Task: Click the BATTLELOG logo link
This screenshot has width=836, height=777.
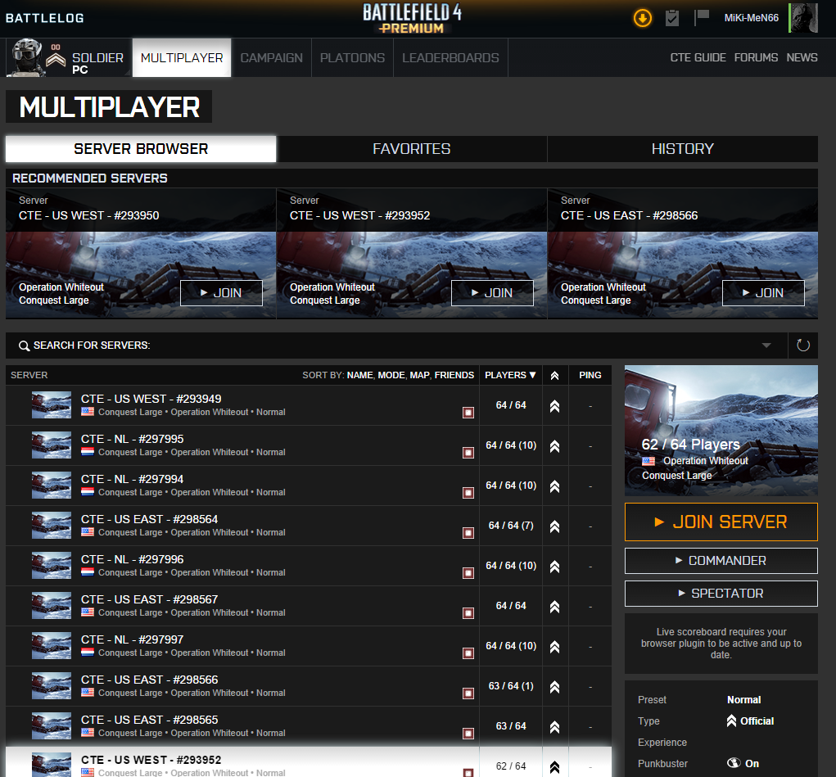Action: click(45, 18)
